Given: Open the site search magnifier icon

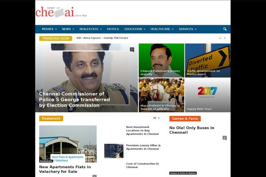Looking at the screenshot, I should point(225,29).
